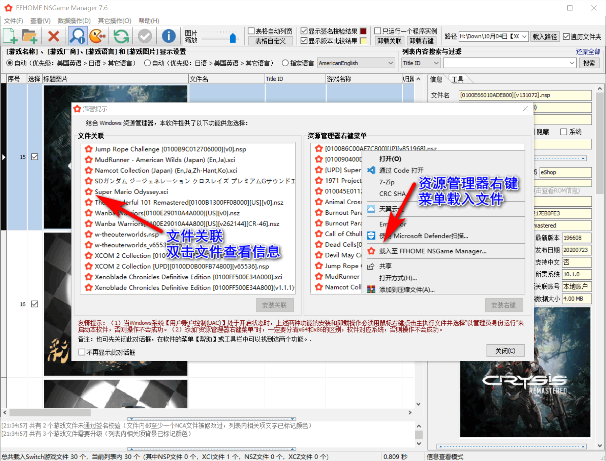Open the 其它操作(O) menu
606x461 pixels.
coord(114,21)
